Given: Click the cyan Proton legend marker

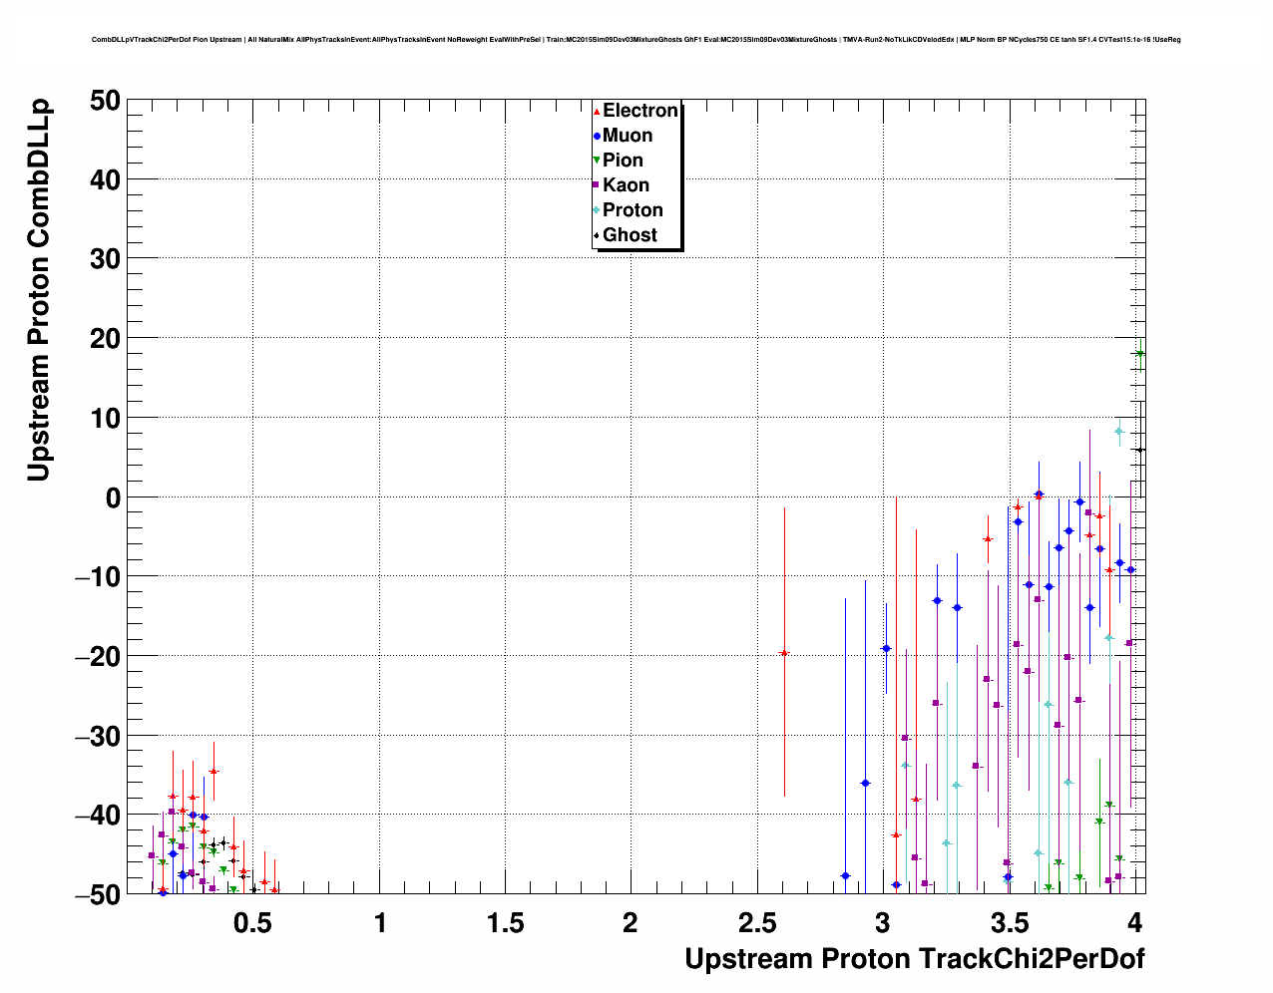Looking at the screenshot, I should tap(597, 210).
